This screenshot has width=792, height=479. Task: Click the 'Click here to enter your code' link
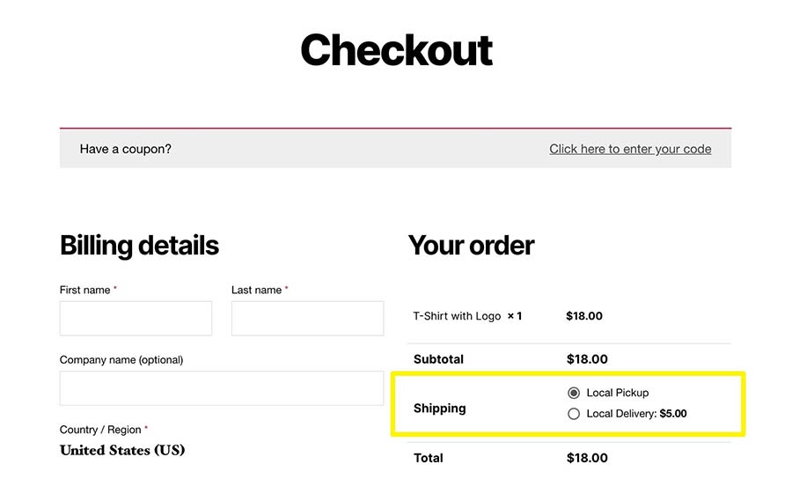pyautogui.click(x=630, y=149)
